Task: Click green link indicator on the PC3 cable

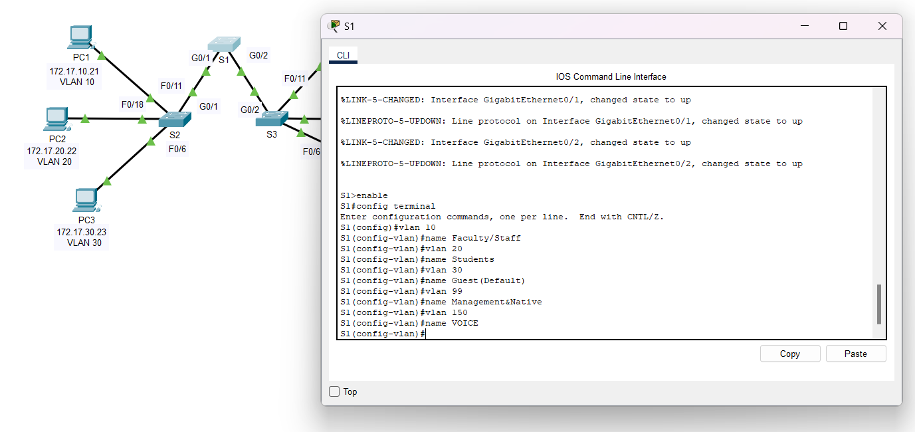Action: tap(108, 181)
